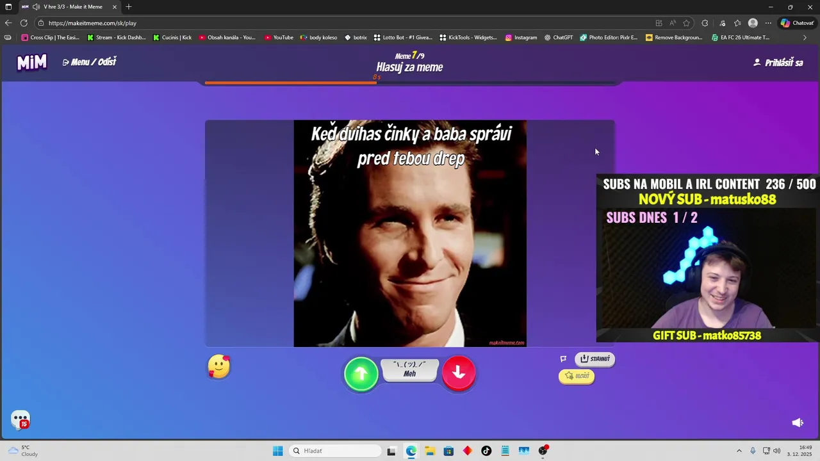This screenshot has height=461, width=820.
Task: Download the meme via Stiahnuť button
Action: 594,359
